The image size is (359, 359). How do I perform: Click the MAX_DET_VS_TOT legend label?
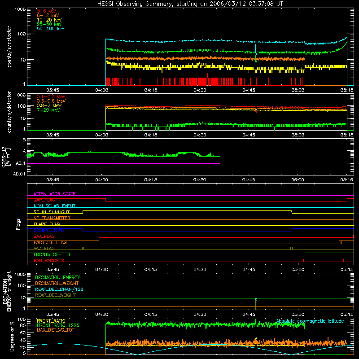tap(55, 330)
